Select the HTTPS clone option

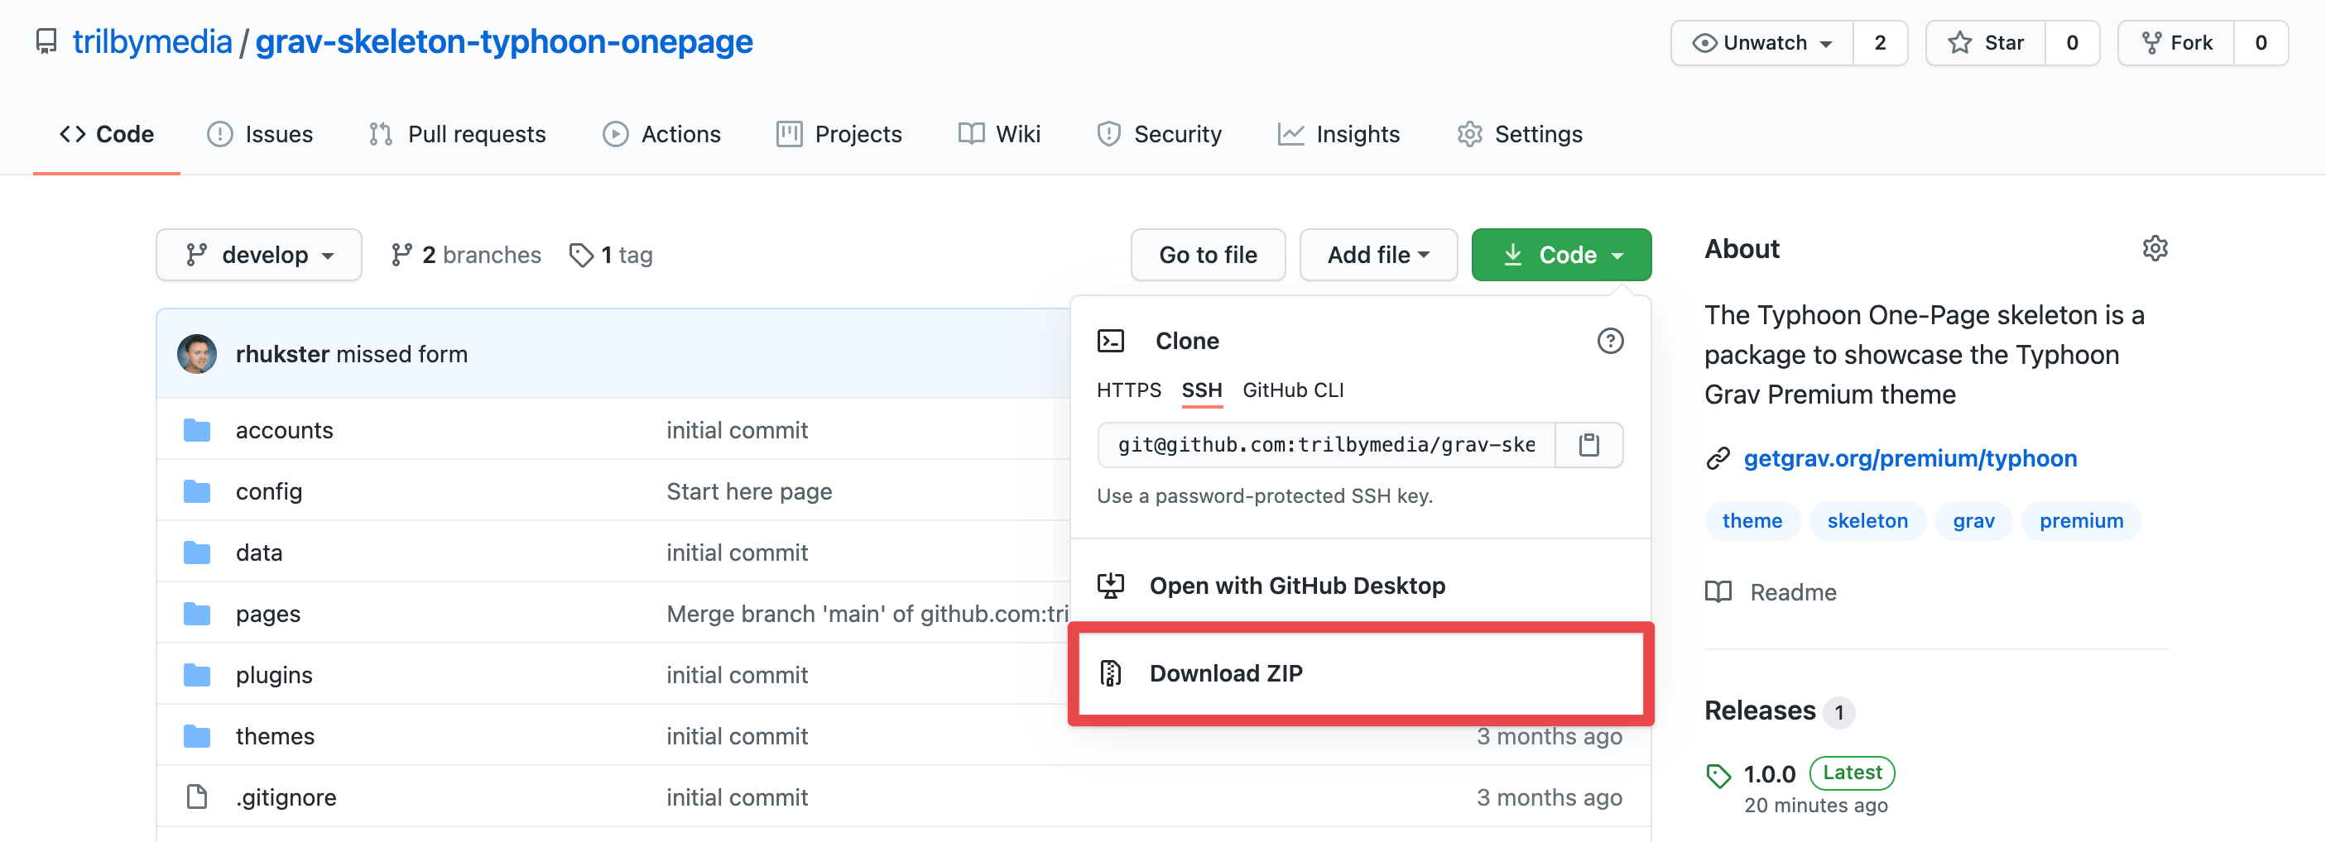pyautogui.click(x=1129, y=390)
